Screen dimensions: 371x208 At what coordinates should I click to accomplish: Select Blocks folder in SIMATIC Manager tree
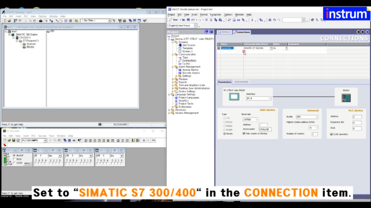pyautogui.click(x=30, y=47)
